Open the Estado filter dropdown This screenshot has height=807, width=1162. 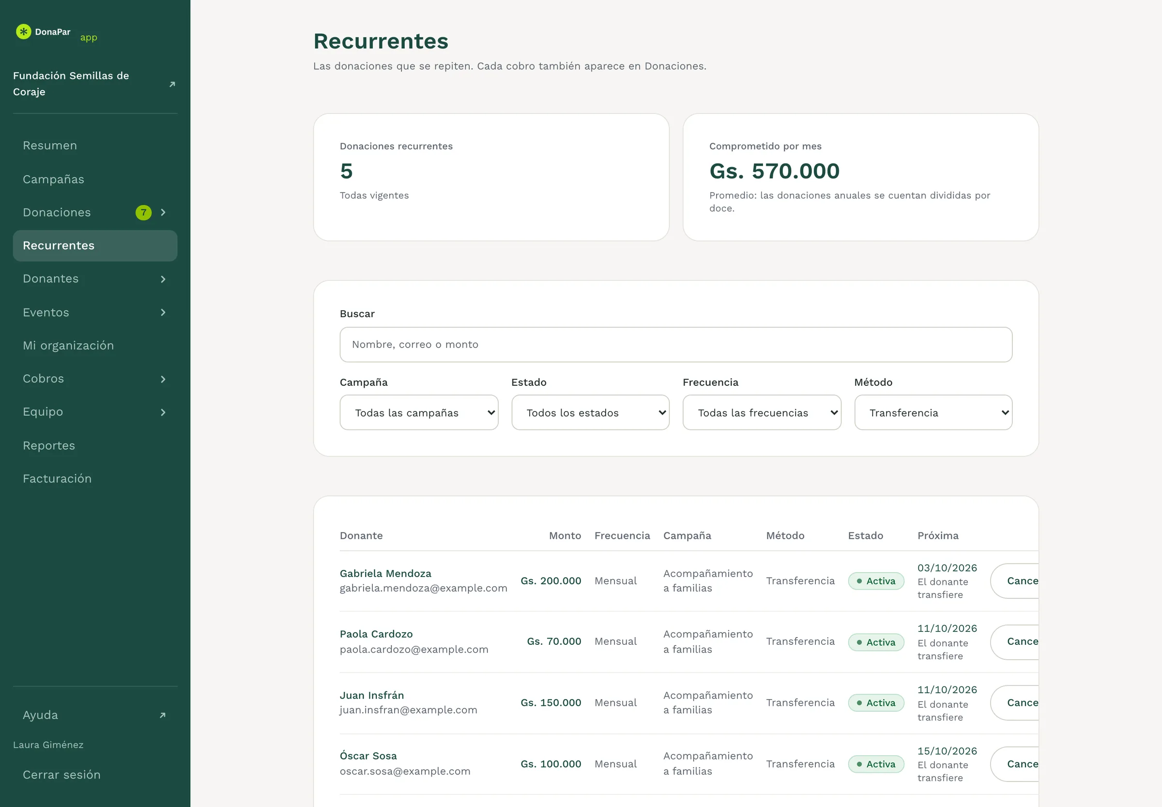(x=590, y=412)
